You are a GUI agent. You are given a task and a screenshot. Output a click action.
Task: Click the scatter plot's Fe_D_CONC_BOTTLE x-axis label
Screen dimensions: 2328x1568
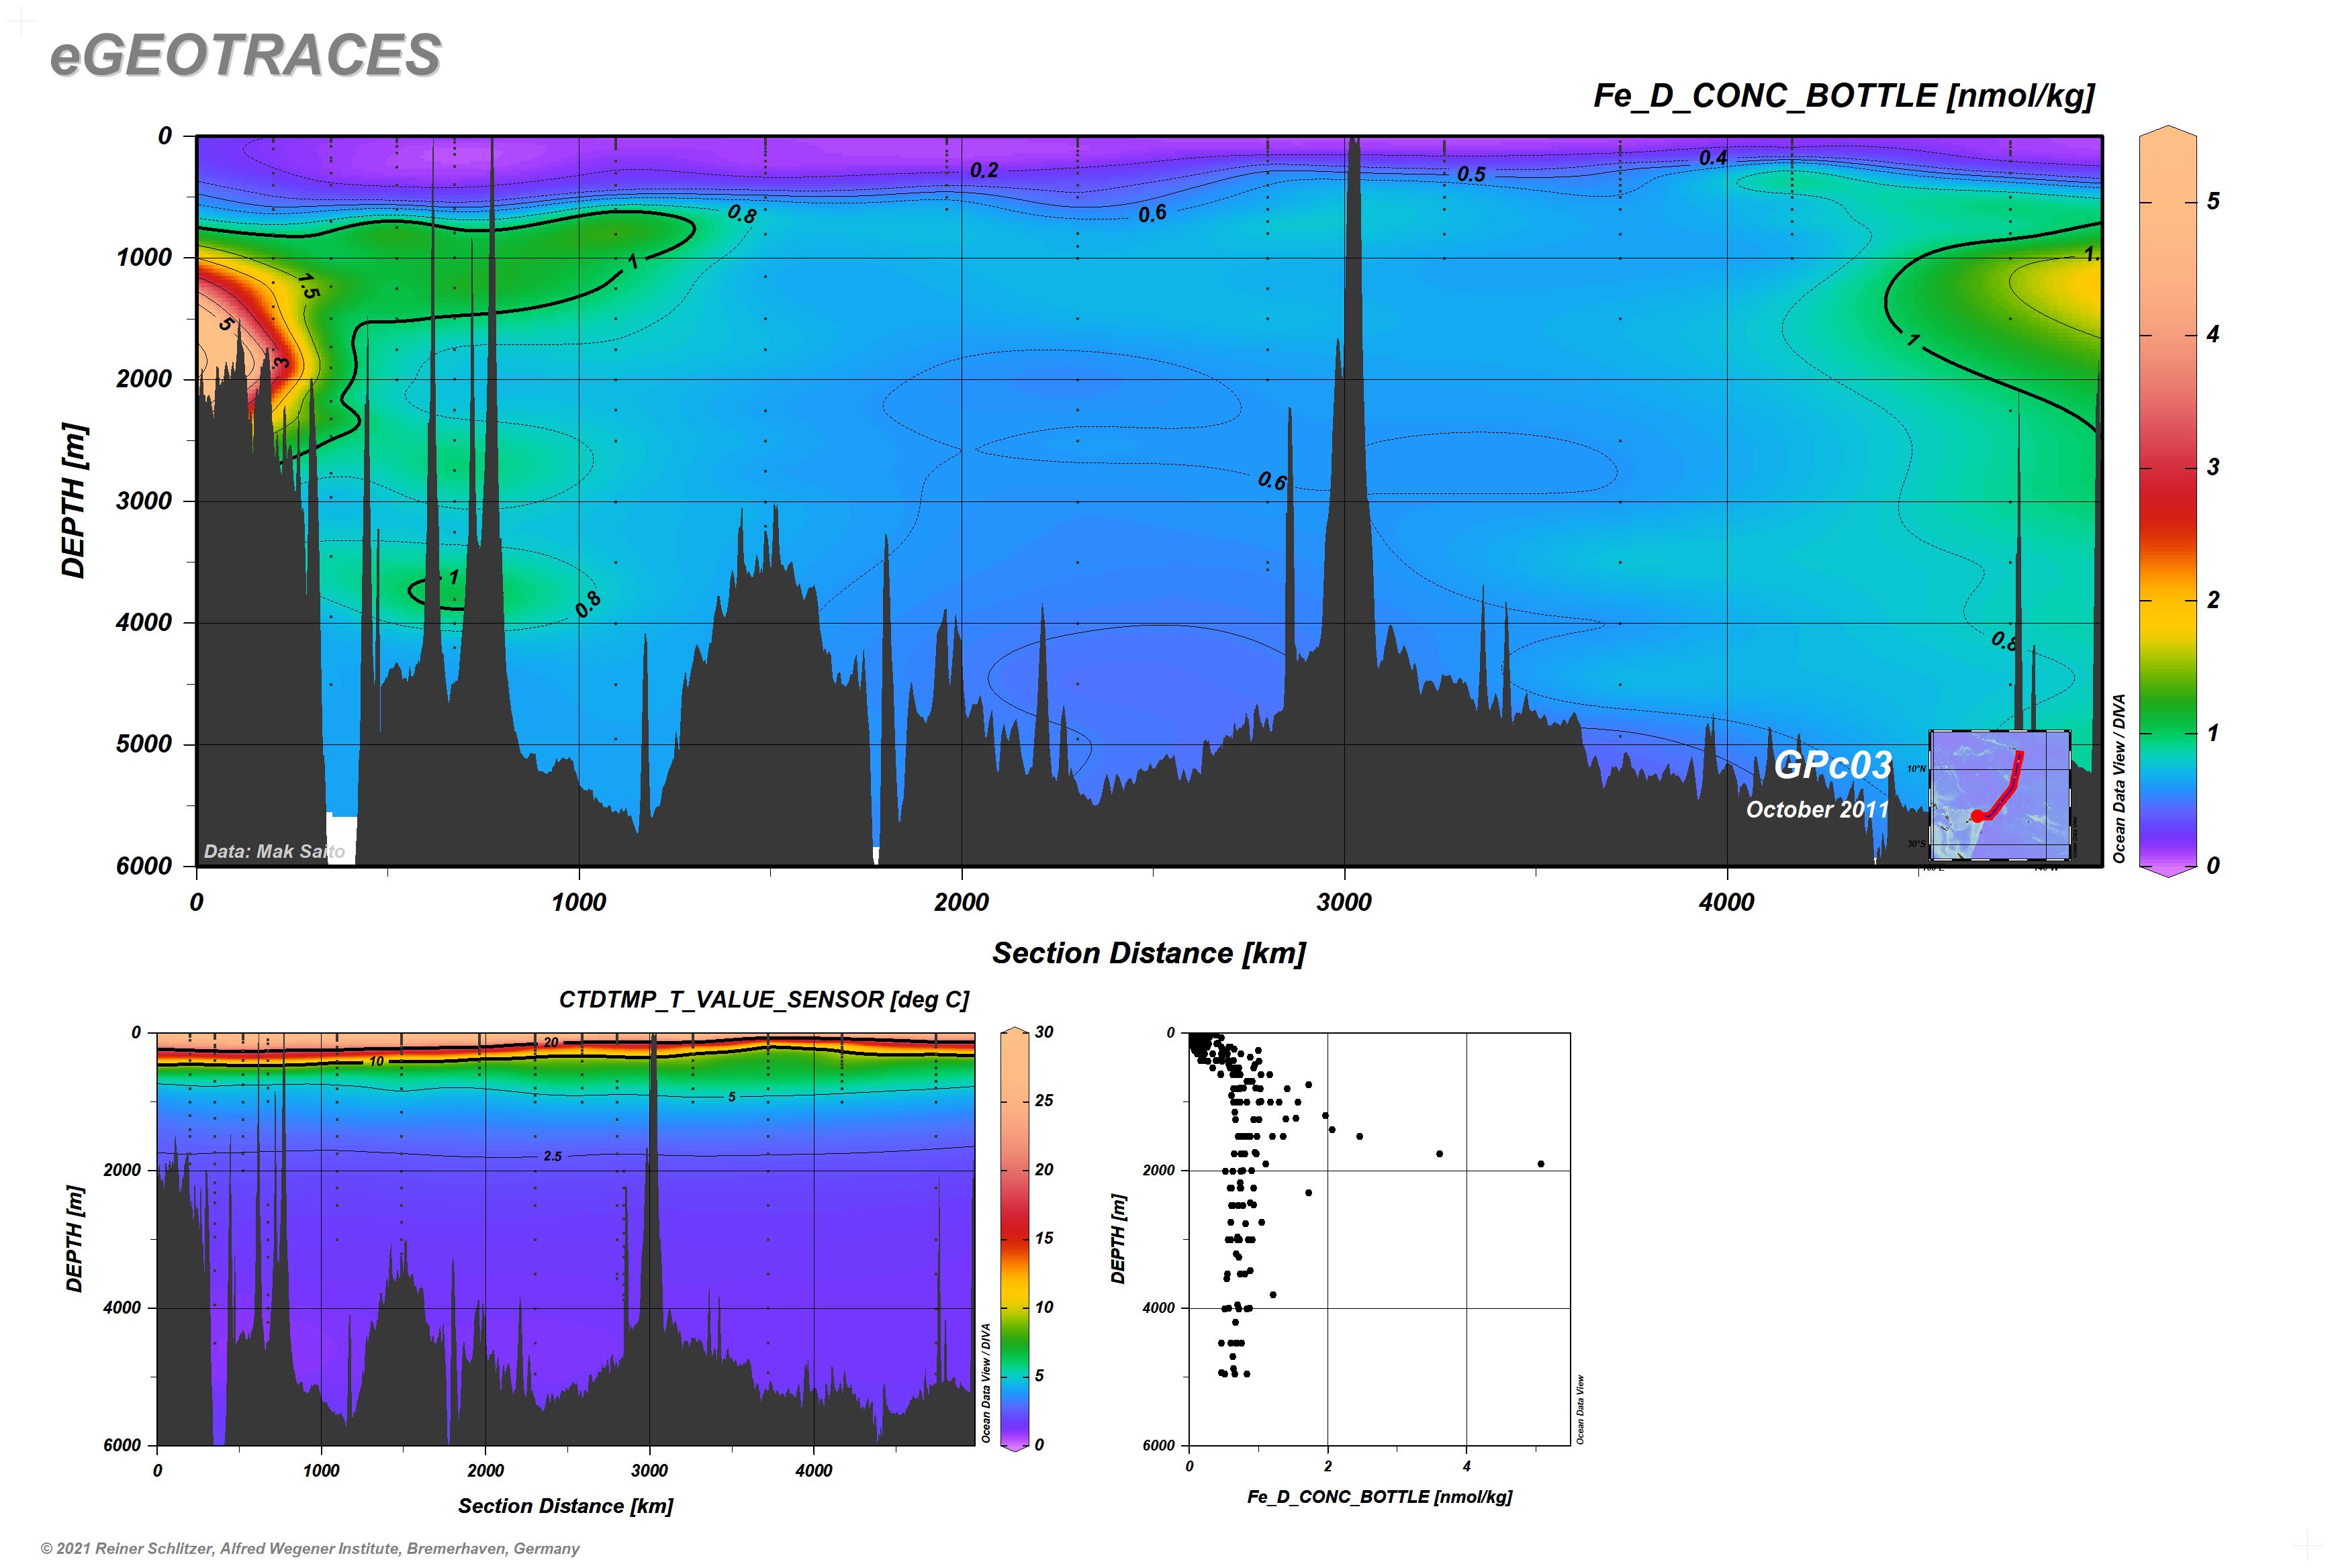1379,1497
